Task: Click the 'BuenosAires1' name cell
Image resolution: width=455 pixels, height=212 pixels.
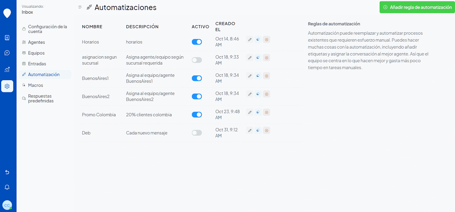Action: tap(95, 78)
